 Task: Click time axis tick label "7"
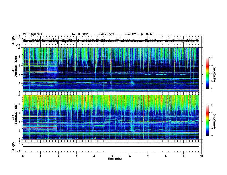tap(148, 156)
